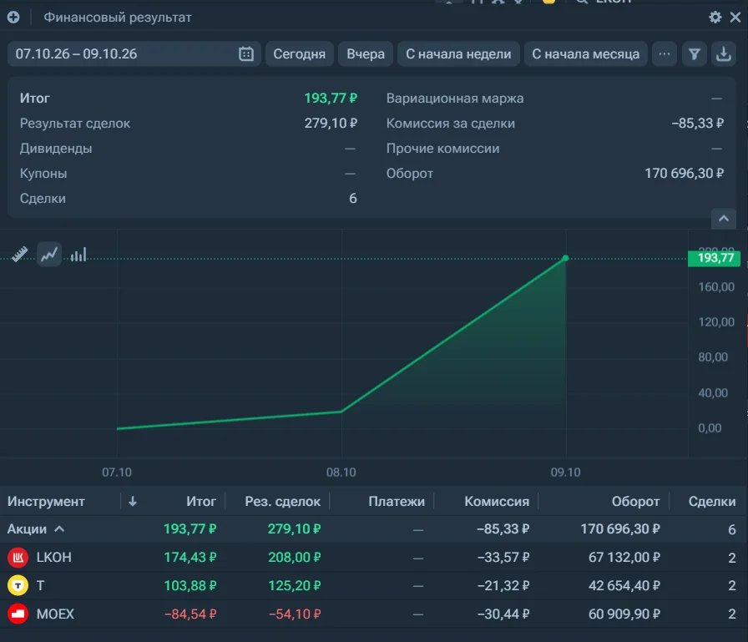The height and width of the screenshot is (642, 748).
Task: Click the Комиссия за сделки value −85,33 ₽
Action: [697, 123]
